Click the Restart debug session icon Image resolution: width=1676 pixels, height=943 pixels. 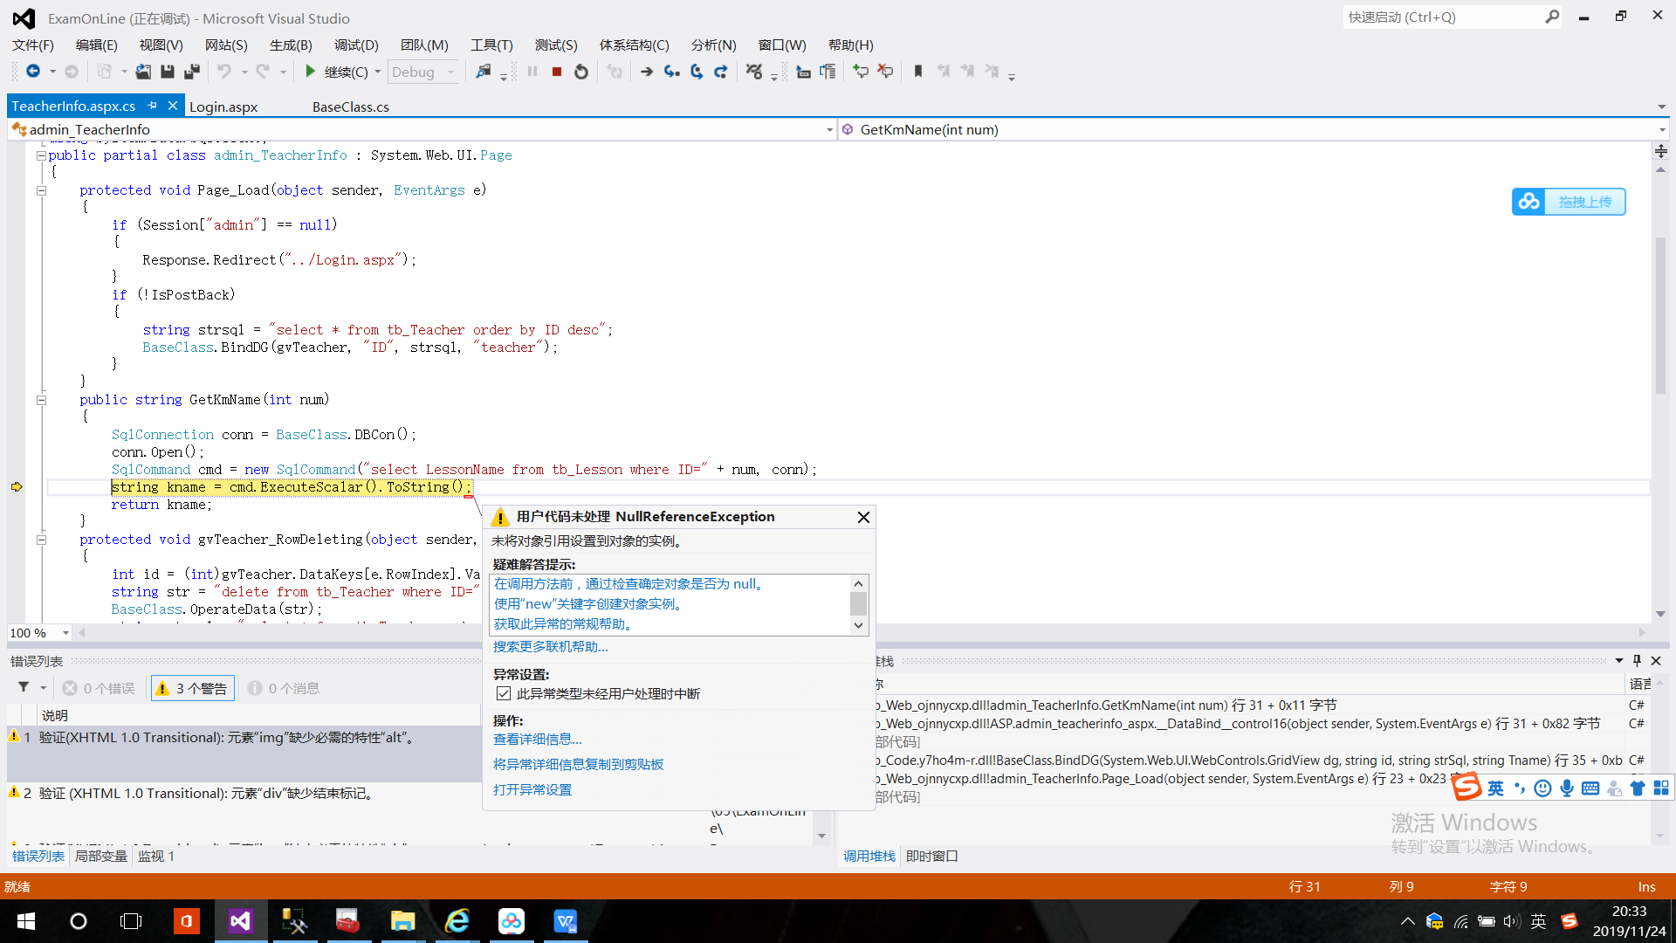581,72
